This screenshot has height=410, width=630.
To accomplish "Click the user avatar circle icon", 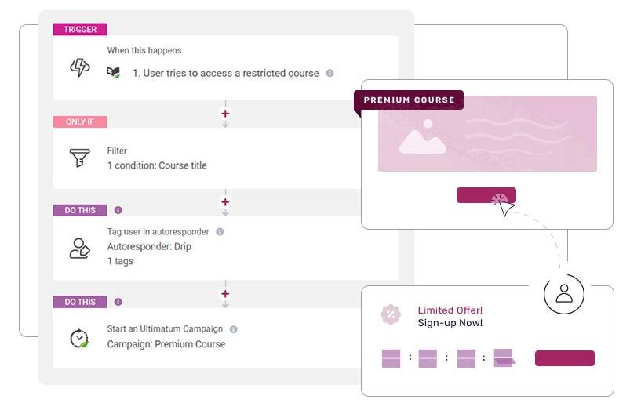I will click(564, 294).
